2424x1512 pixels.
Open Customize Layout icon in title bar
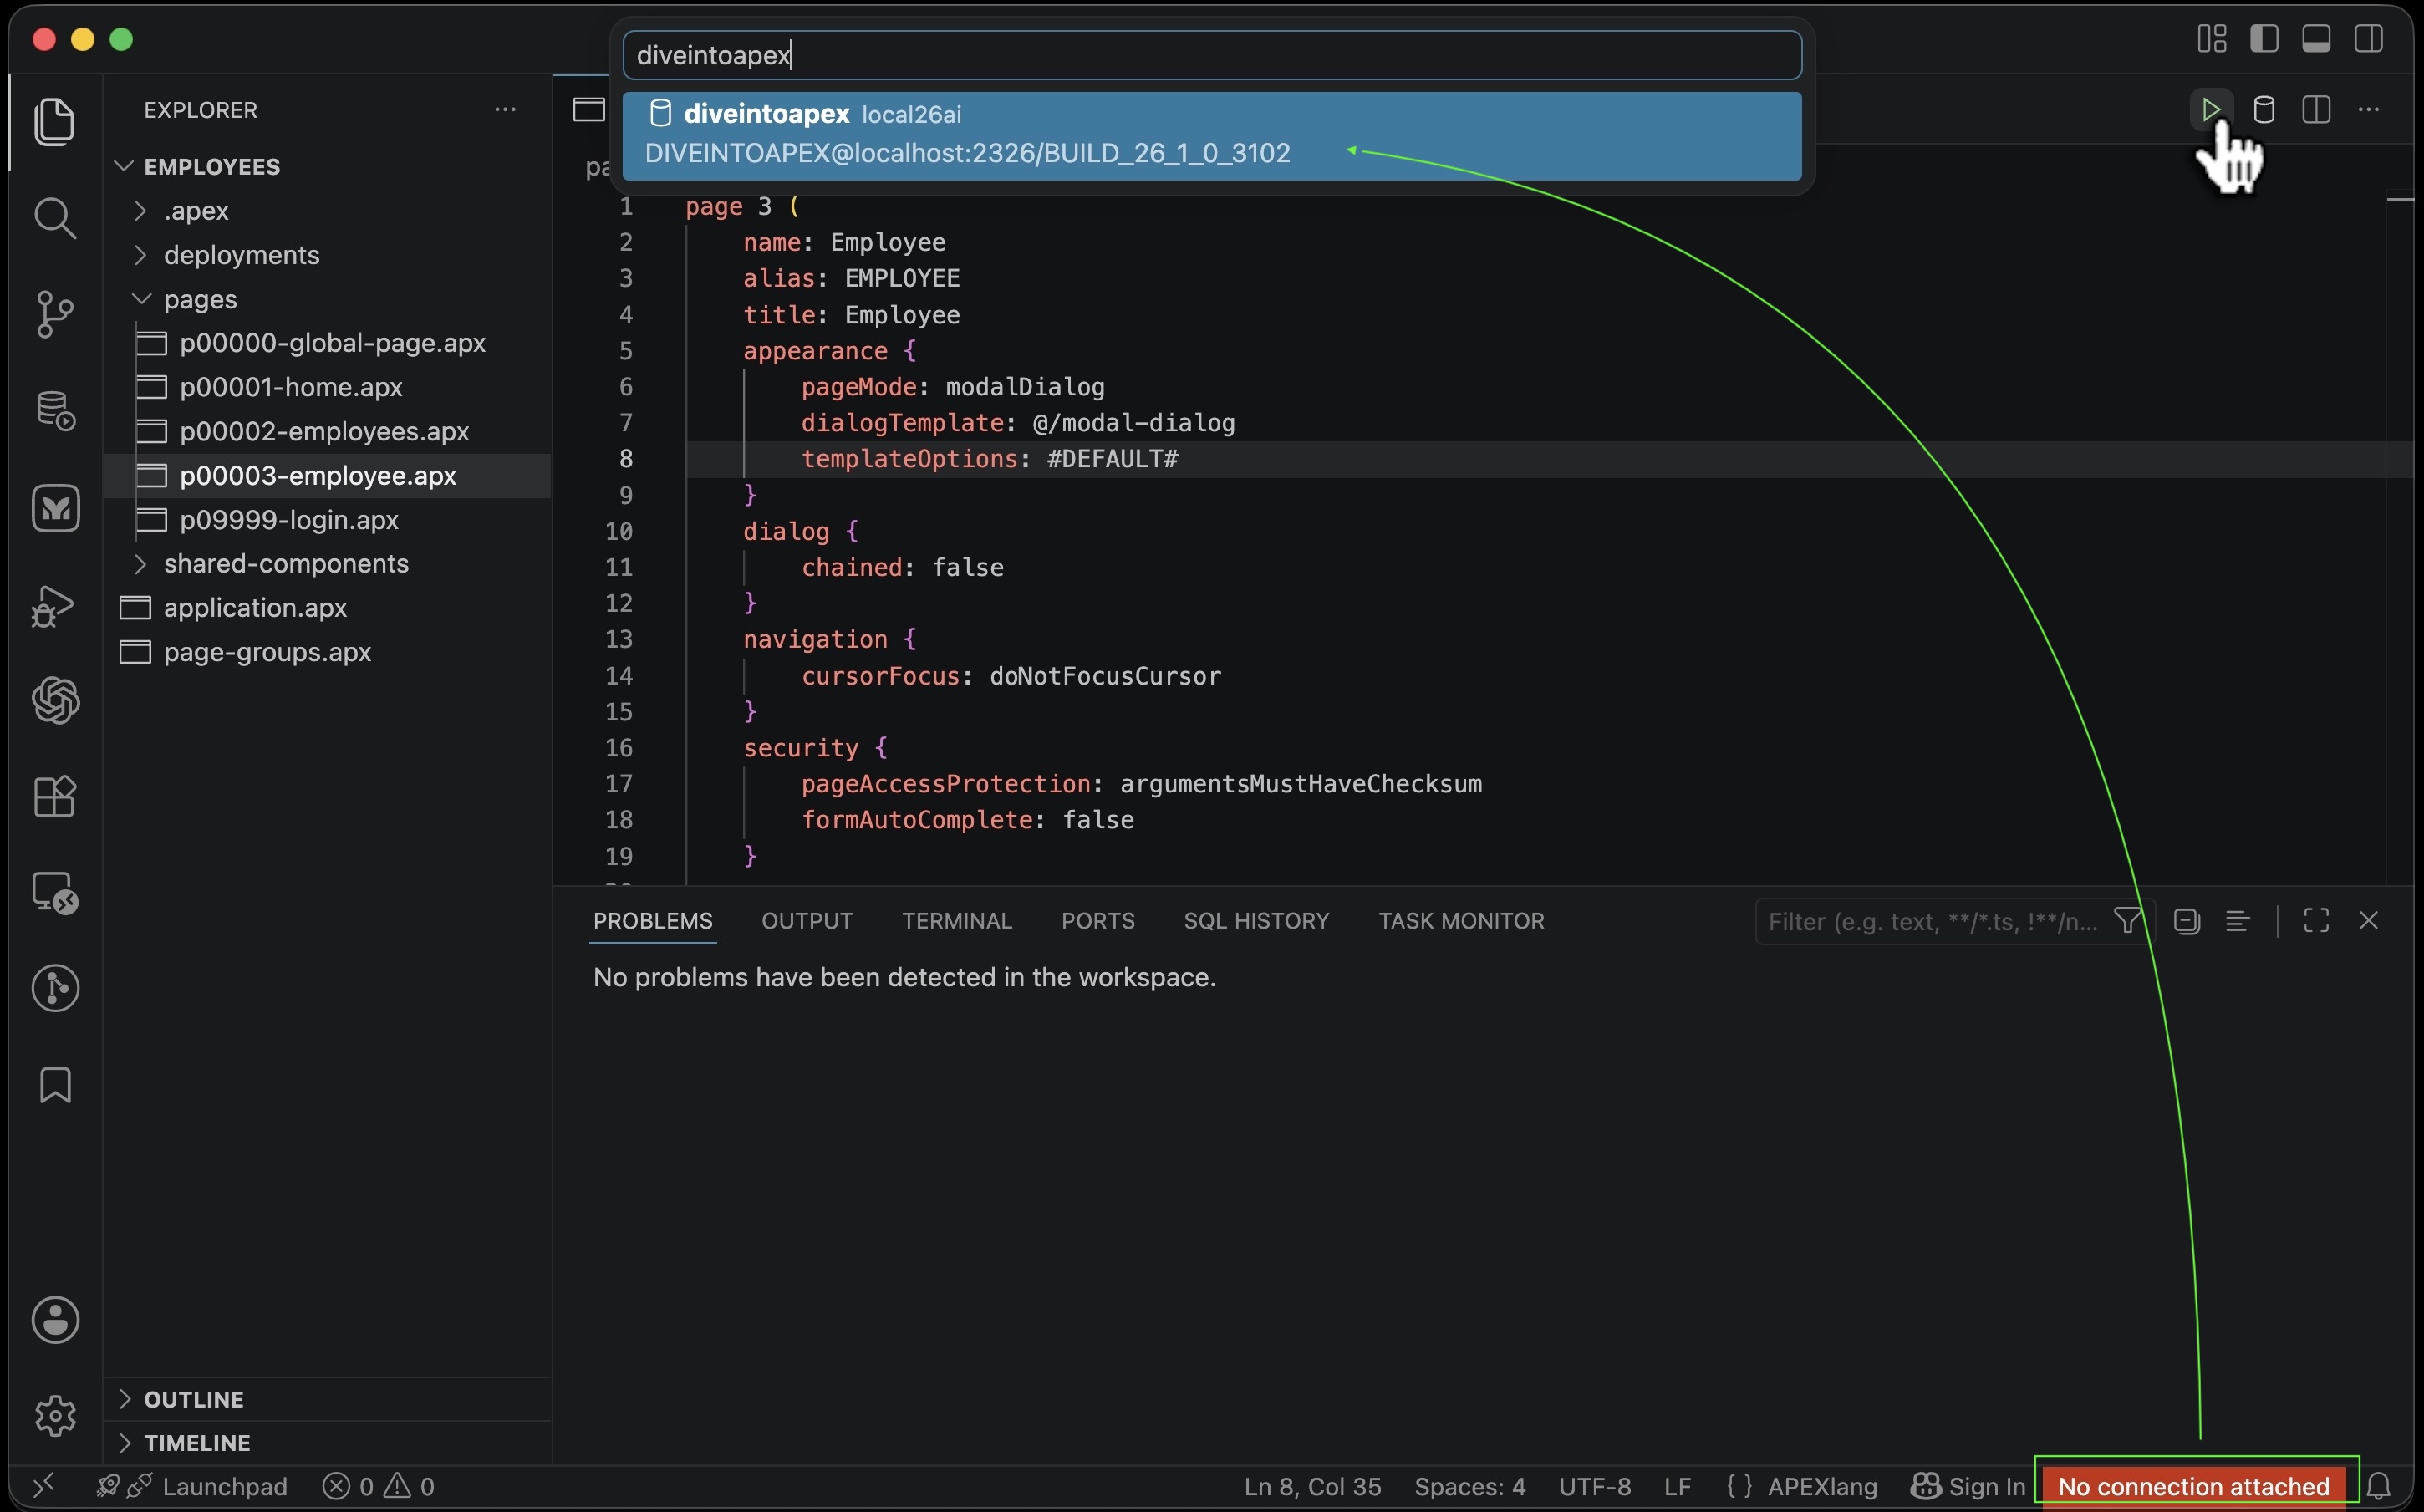[2212, 39]
